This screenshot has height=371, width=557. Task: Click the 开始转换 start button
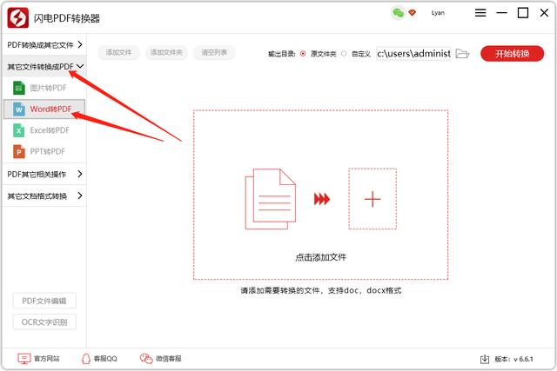coord(513,53)
